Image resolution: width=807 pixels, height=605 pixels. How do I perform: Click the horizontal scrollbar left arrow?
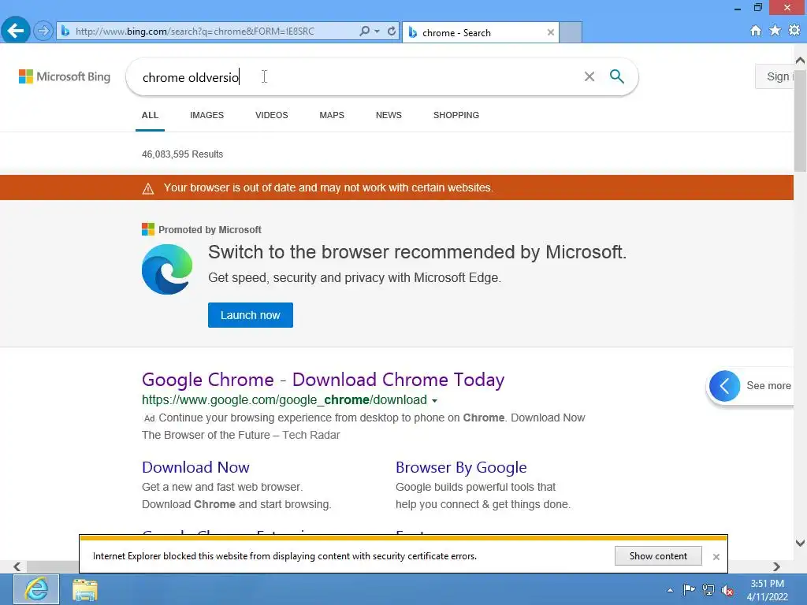pyautogui.click(x=17, y=566)
